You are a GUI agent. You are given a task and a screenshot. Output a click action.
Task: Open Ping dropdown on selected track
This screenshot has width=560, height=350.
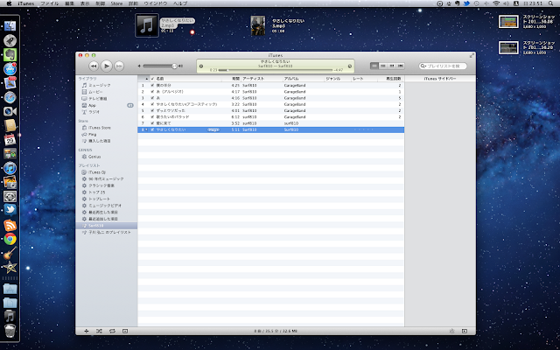point(213,129)
